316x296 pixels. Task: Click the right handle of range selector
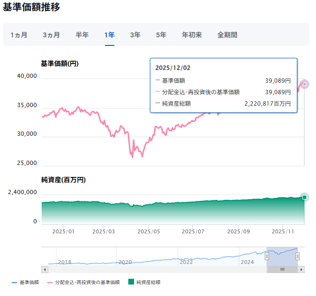(x=297, y=256)
